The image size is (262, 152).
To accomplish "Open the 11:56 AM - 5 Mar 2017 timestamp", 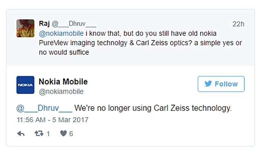I will point(53,120).
